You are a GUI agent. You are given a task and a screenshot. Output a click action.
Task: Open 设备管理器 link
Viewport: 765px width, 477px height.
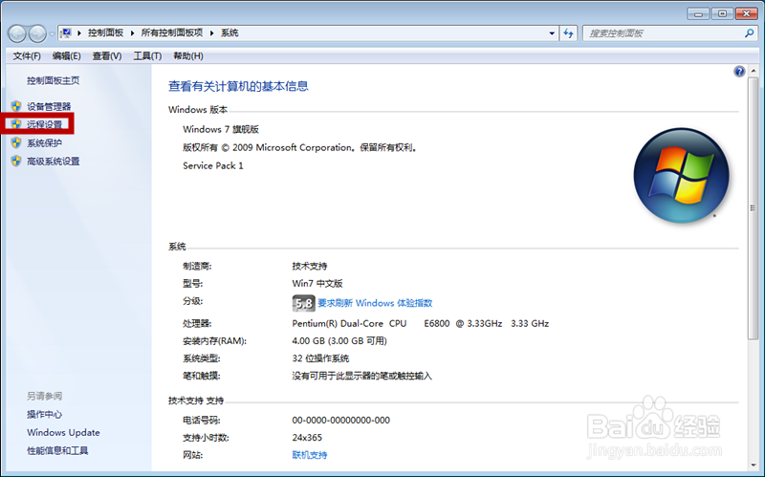coord(49,106)
